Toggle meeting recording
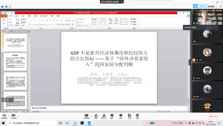Image resolution: width=223 pixels, height=126 pixels. 121,116
